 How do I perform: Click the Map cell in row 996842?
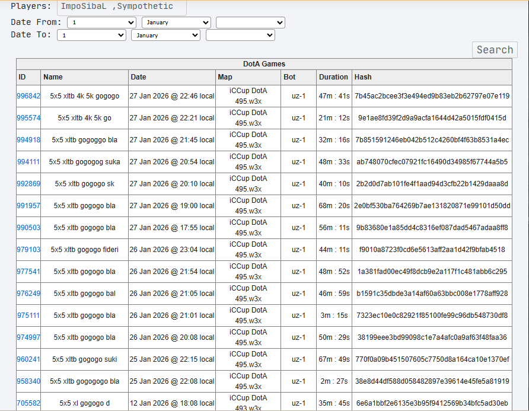pos(248,96)
